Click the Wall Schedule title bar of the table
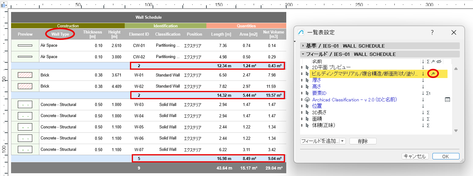Screen dimensions: 473x176 point(149,18)
